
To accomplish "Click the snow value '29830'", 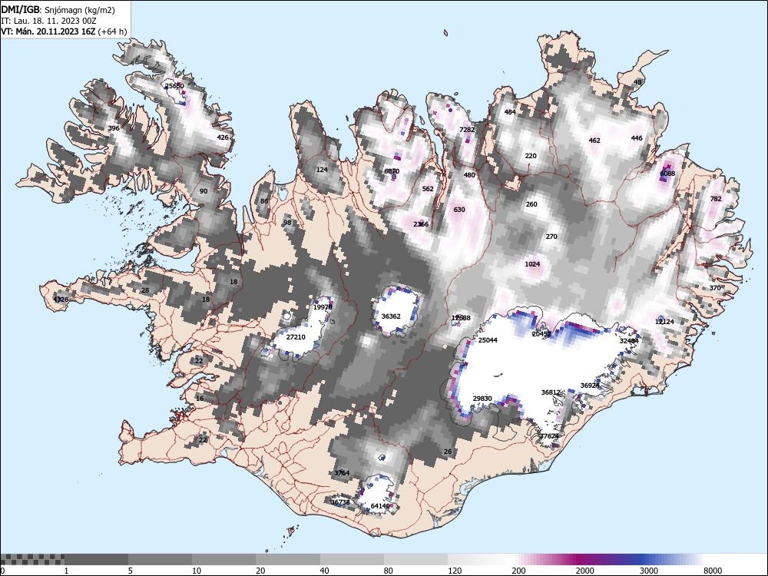I will [482, 399].
